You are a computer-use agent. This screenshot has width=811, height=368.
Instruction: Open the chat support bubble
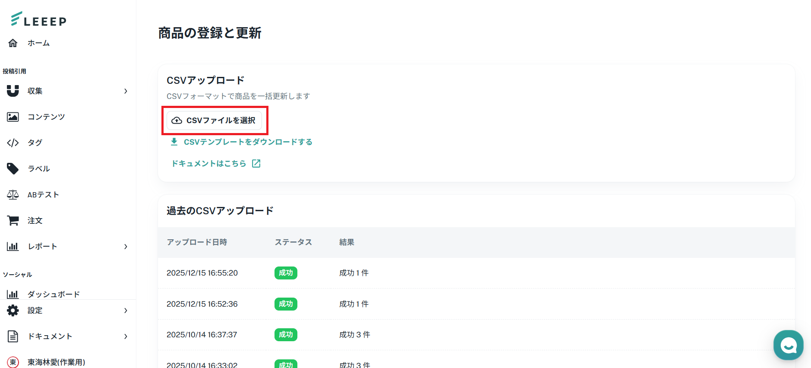tap(789, 345)
